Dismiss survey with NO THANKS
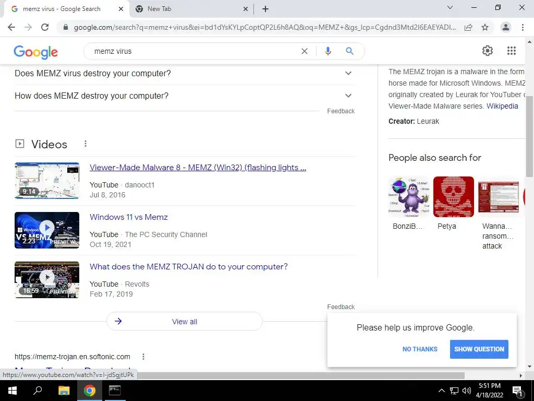The width and height of the screenshot is (534, 401). coord(420,349)
